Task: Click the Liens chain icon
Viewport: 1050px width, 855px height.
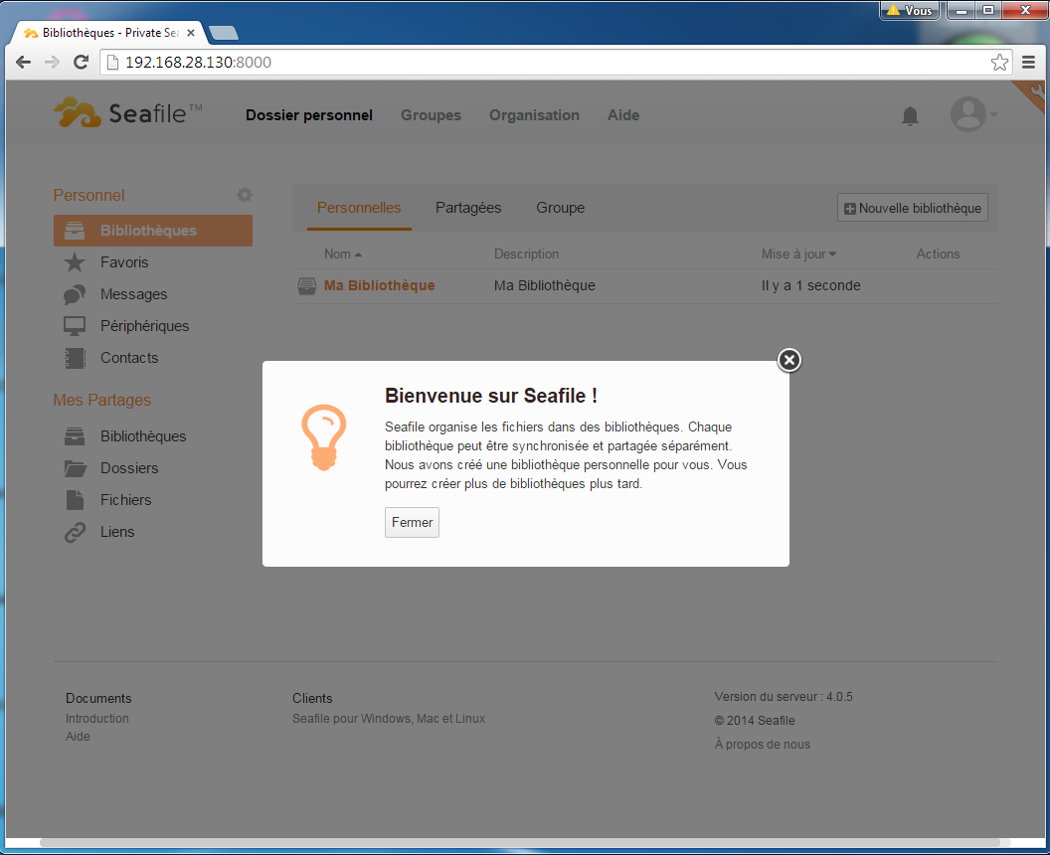Action: [75, 532]
